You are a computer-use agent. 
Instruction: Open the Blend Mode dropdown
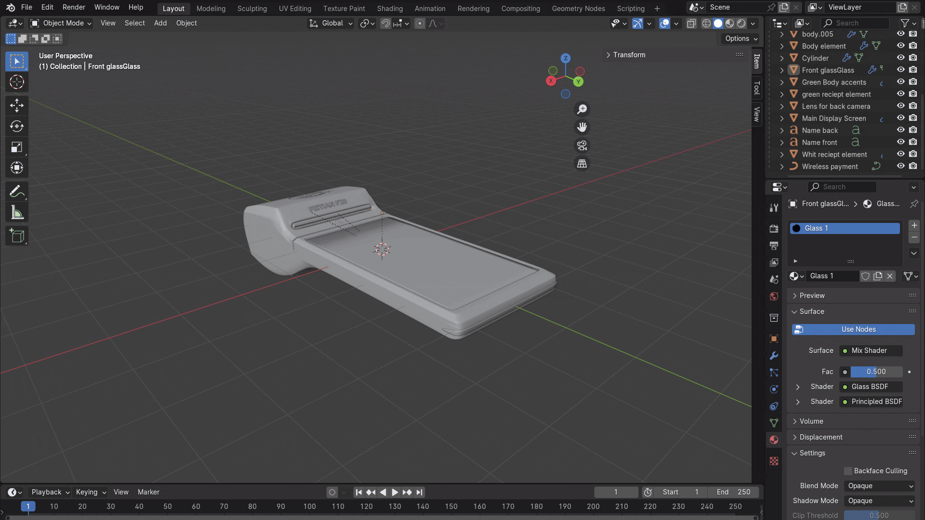click(880, 486)
